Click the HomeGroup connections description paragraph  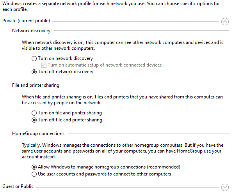tap(123, 151)
